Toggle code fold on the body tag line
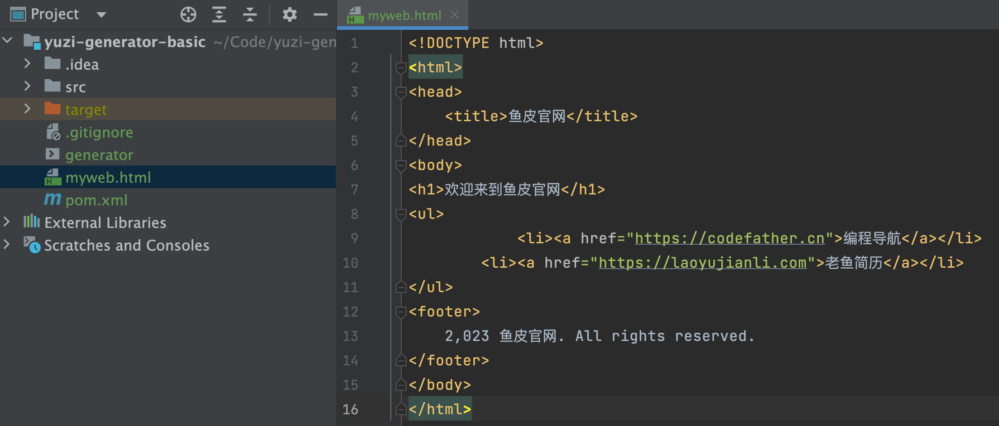 point(400,166)
